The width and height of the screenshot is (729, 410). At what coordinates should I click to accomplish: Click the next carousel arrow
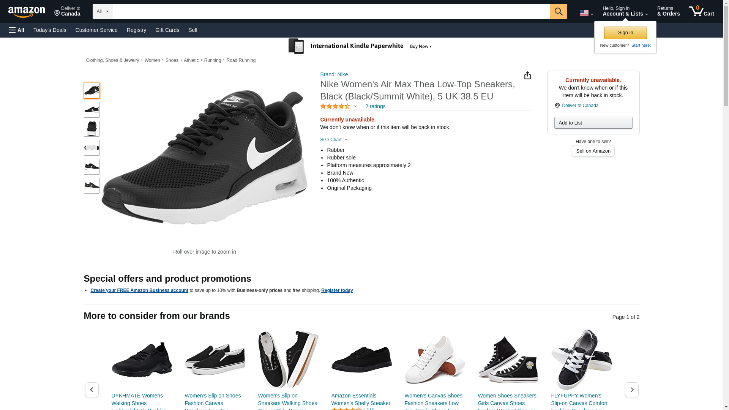631,389
